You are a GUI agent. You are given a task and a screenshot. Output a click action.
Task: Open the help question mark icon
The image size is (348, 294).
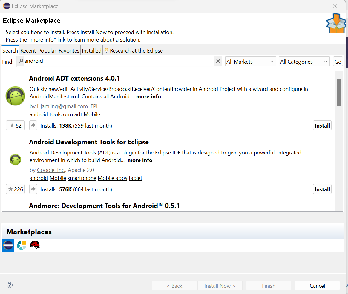click(10, 285)
